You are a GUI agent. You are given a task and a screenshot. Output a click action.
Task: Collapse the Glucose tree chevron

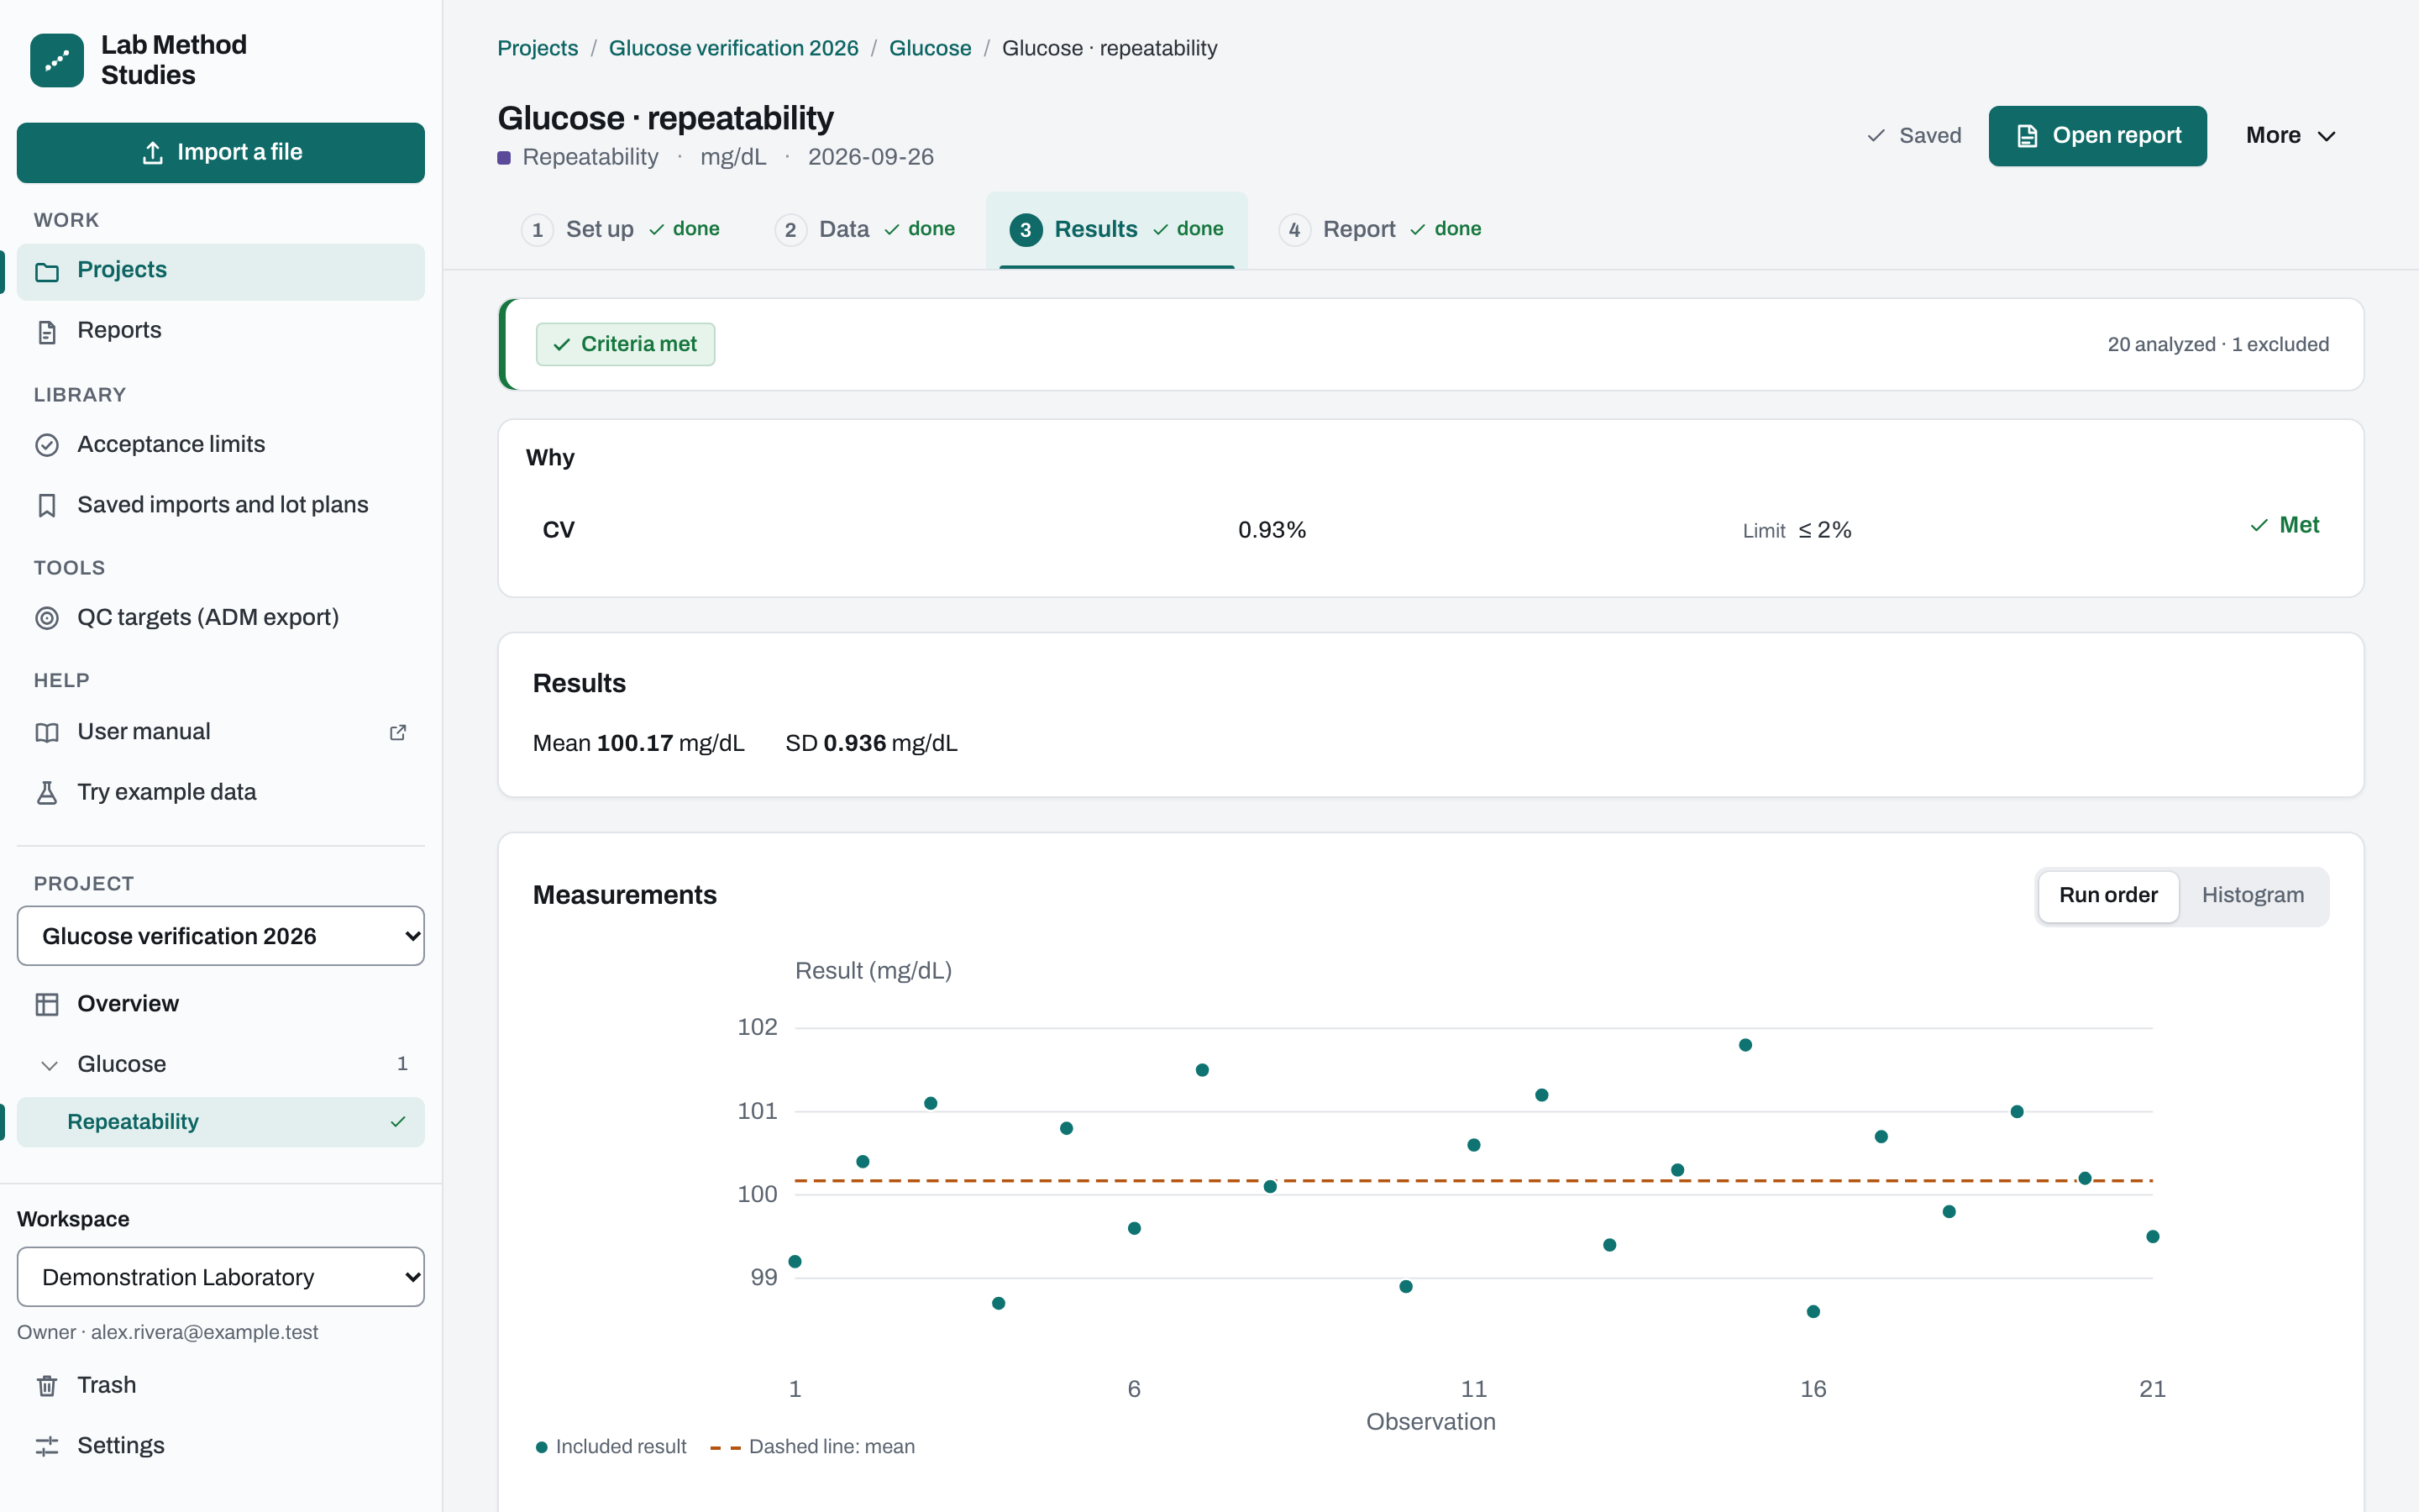[49, 1065]
